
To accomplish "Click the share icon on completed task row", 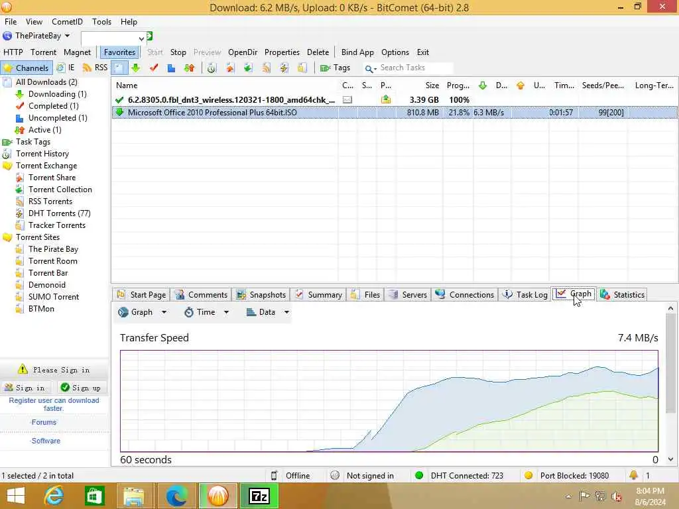I will coord(385,100).
